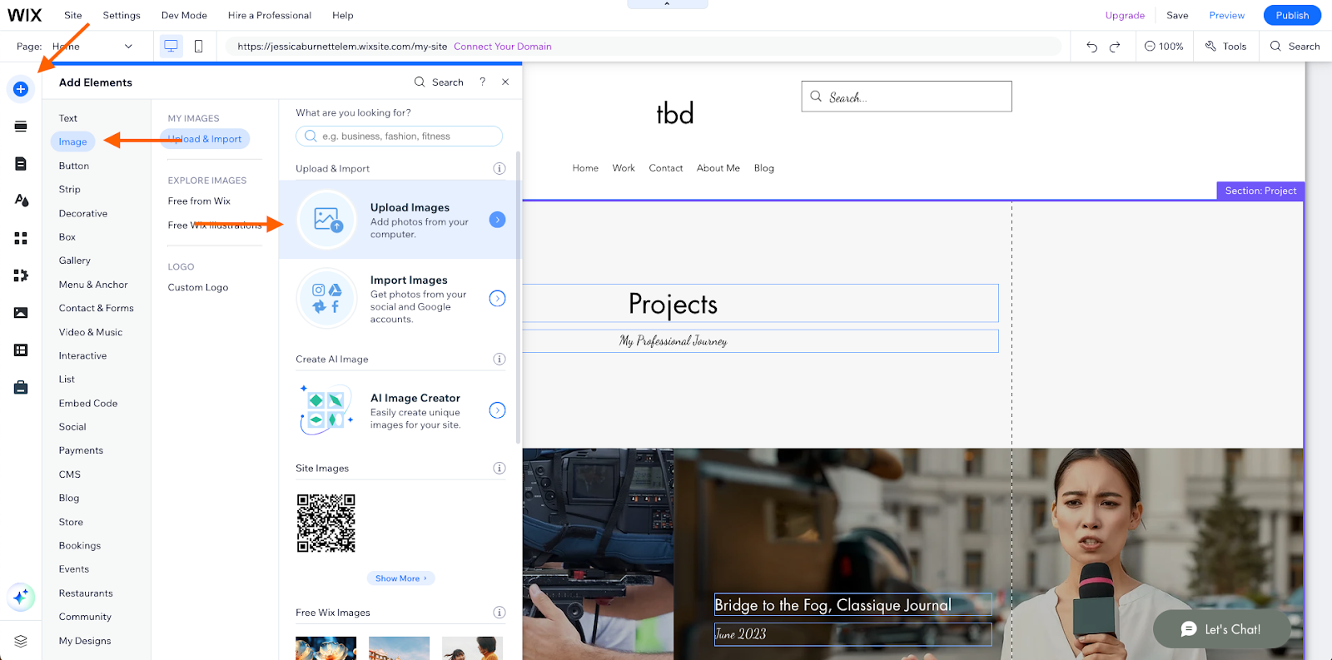Screen dimensions: 1332x660
Task: Click the AI assistant sparkle icon
Action: tap(21, 596)
